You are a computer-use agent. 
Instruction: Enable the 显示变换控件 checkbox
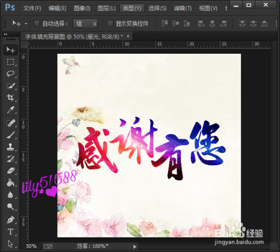(110, 24)
